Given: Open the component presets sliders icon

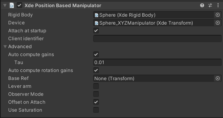Looking at the screenshot, I should pyautogui.click(x=210, y=5).
